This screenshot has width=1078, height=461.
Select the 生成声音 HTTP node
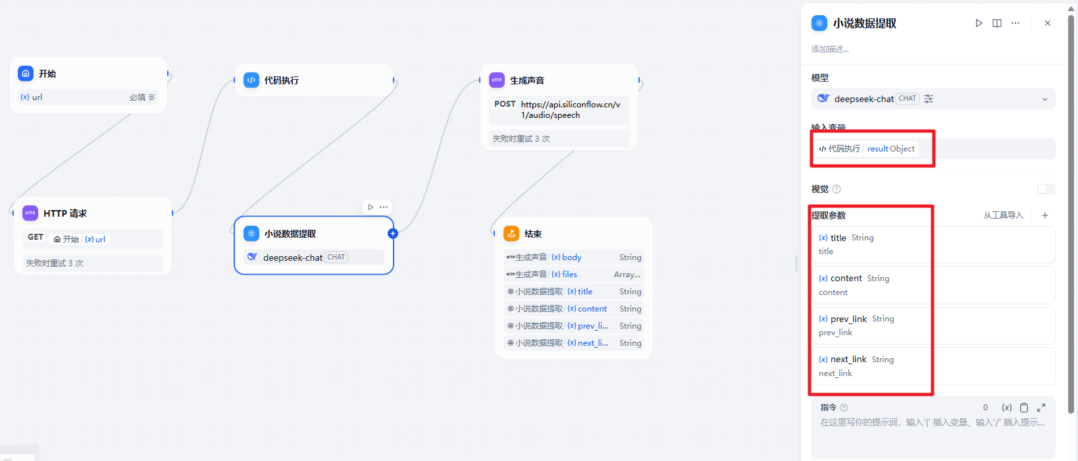559,80
